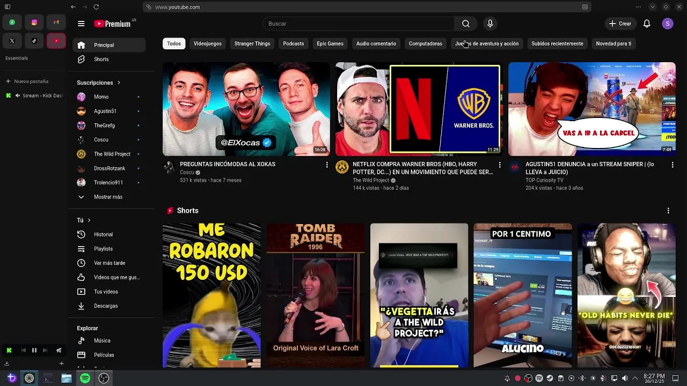Click the reader view icon in address bar
Image resolution: width=687 pixels, height=386 pixels.
(585, 7)
